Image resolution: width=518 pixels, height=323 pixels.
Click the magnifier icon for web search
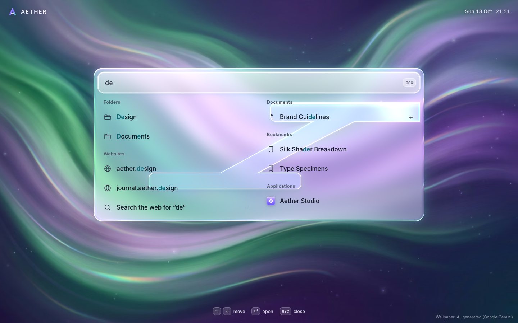pos(108,207)
